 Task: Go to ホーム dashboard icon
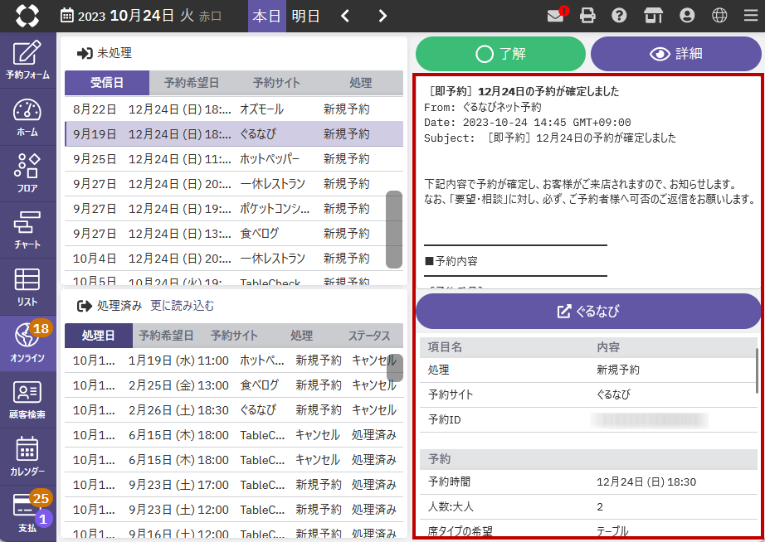click(x=27, y=117)
